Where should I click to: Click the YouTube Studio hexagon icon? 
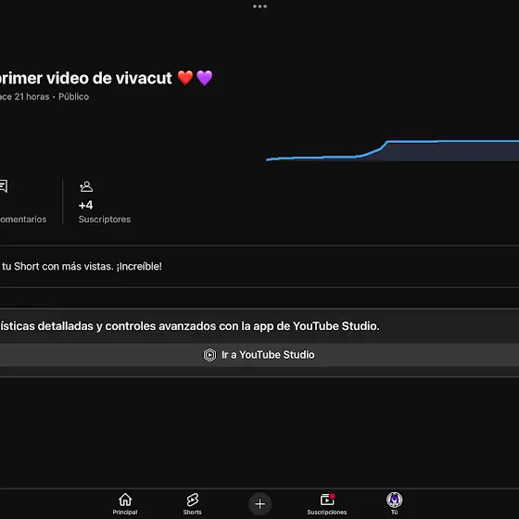(x=209, y=355)
